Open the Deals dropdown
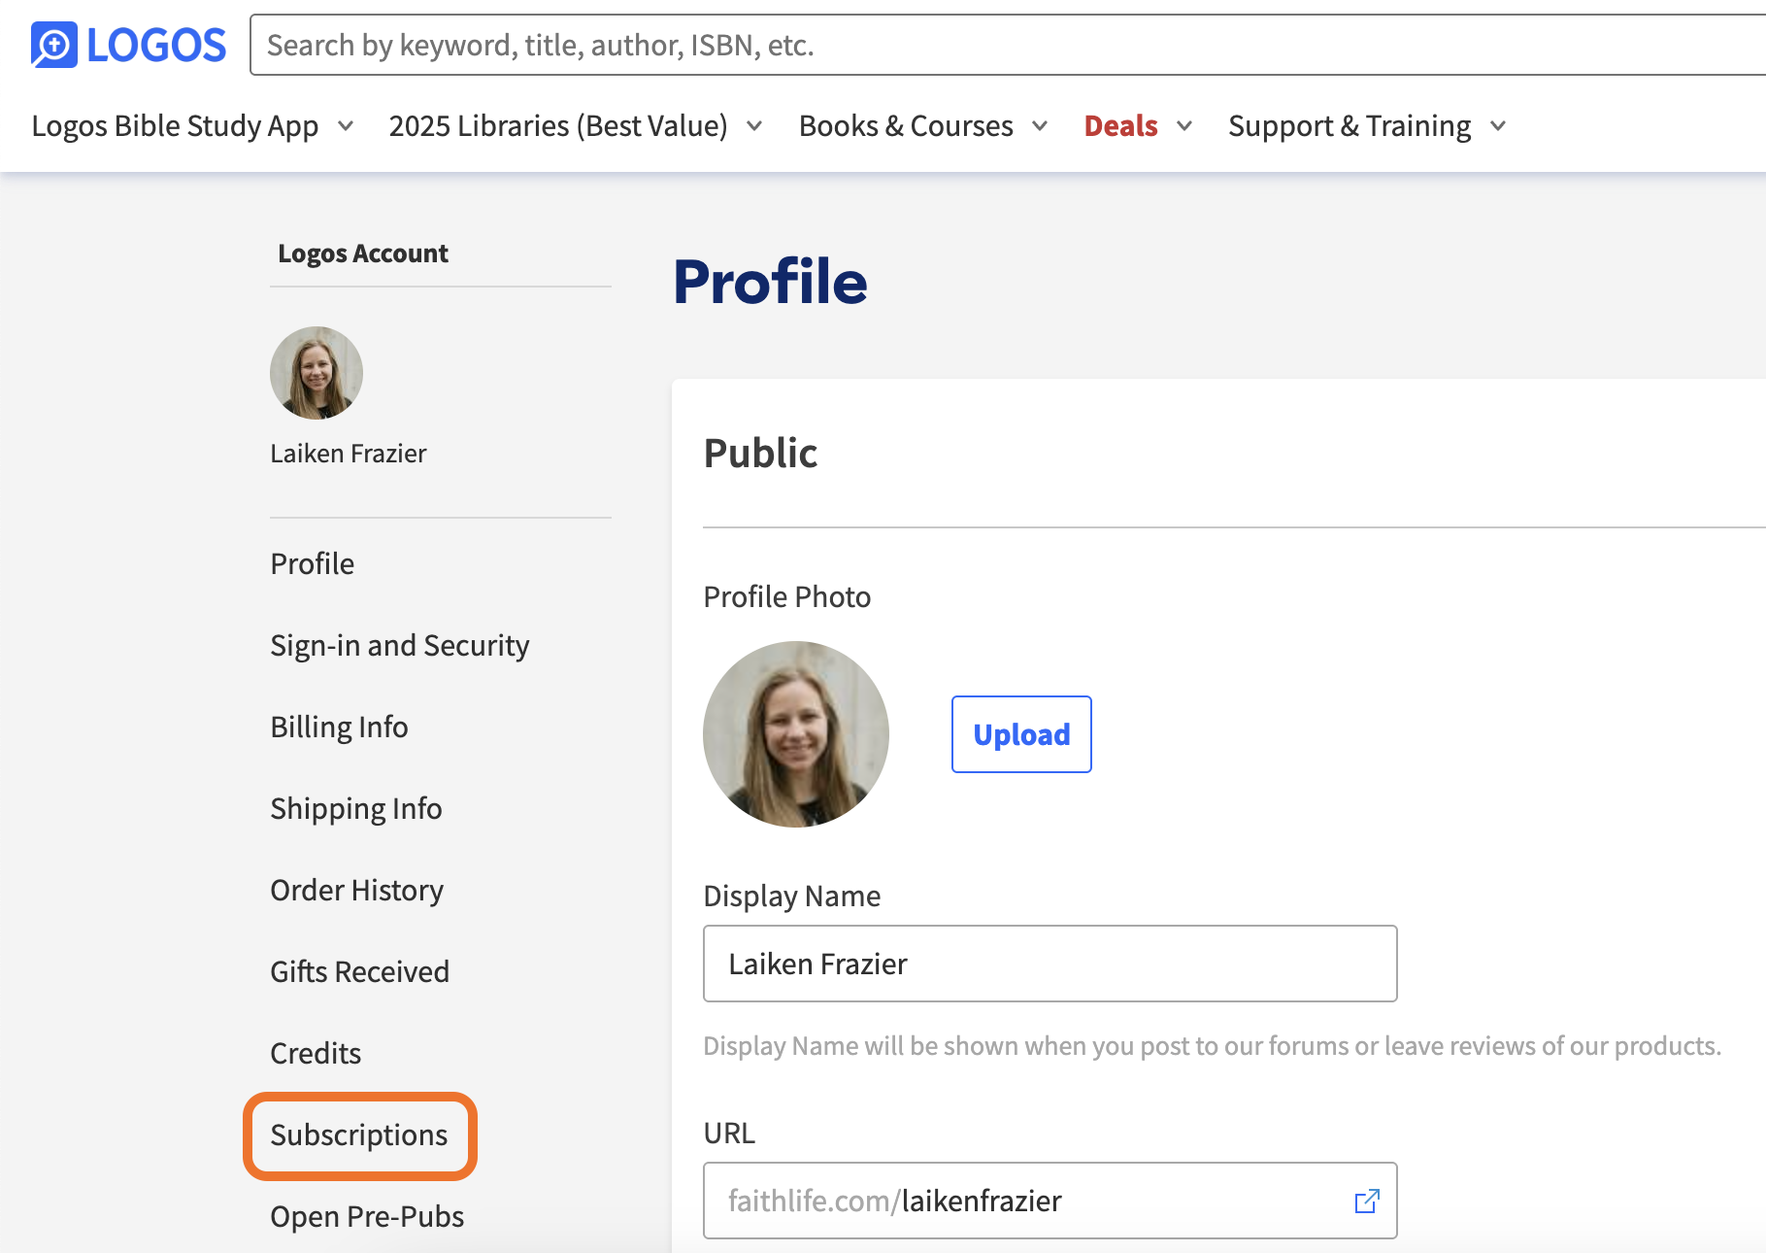1766x1253 pixels. [x=1138, y=126]
